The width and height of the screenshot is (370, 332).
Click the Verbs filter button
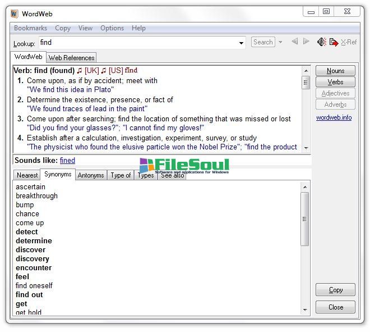pyautogui.click(x=335, y=82)
